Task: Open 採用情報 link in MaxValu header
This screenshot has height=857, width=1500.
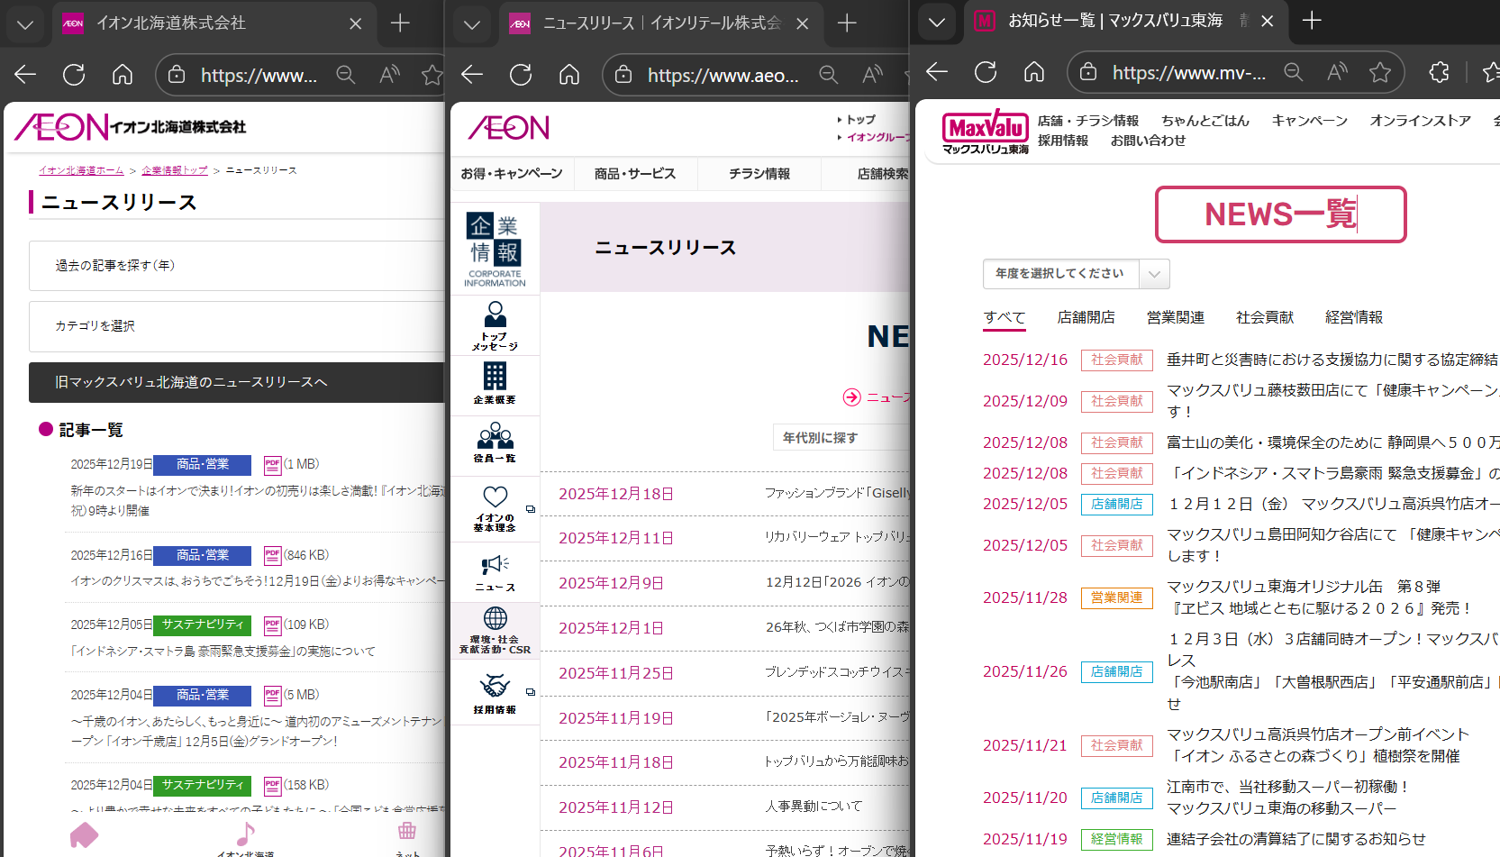Action: pos(1063,141)
